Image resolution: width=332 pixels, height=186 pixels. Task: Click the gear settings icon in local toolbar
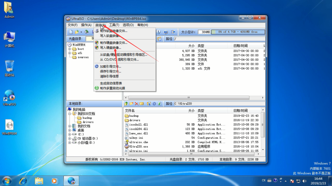(154, 104)
